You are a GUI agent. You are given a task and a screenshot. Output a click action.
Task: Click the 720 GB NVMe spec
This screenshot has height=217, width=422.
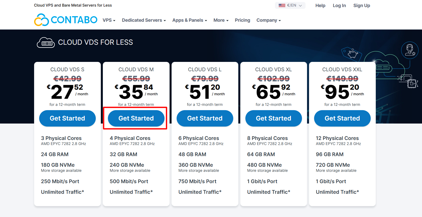[333, 165]
